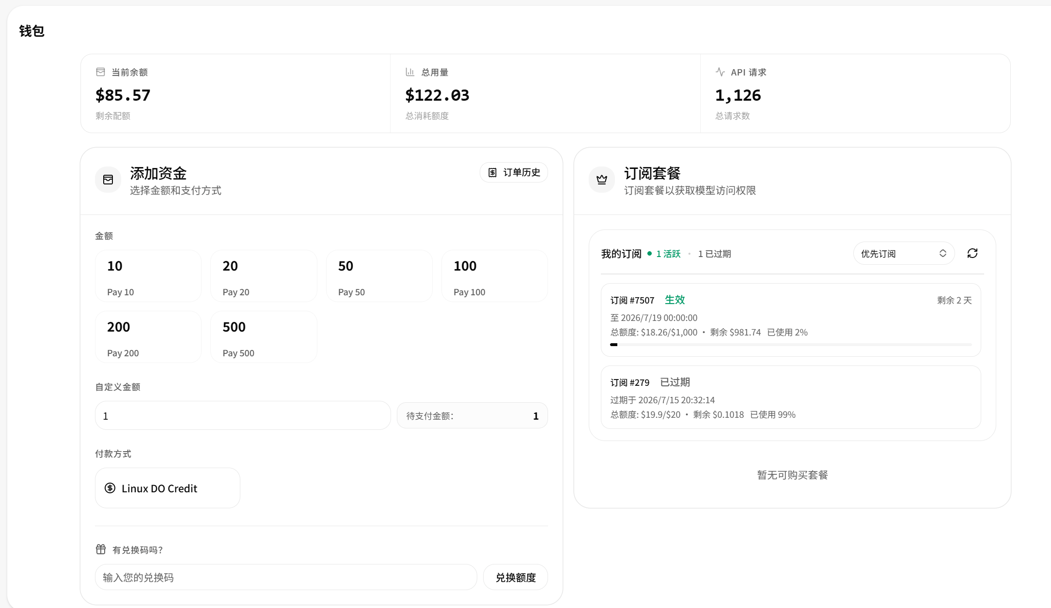Viewport: 1051px width, 608px height.
Task: Click the 我的订阅 heading
Action: [621, 254]
